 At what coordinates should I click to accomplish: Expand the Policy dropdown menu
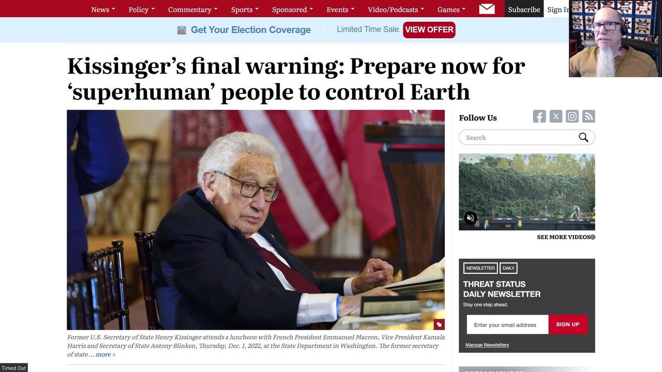142,9
